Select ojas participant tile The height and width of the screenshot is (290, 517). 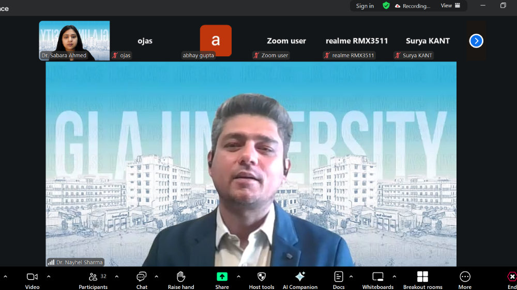pos(145,40)
